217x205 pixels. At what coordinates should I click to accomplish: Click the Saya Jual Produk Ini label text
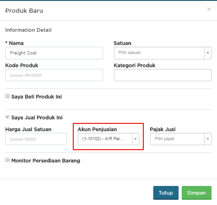point(37,117)
